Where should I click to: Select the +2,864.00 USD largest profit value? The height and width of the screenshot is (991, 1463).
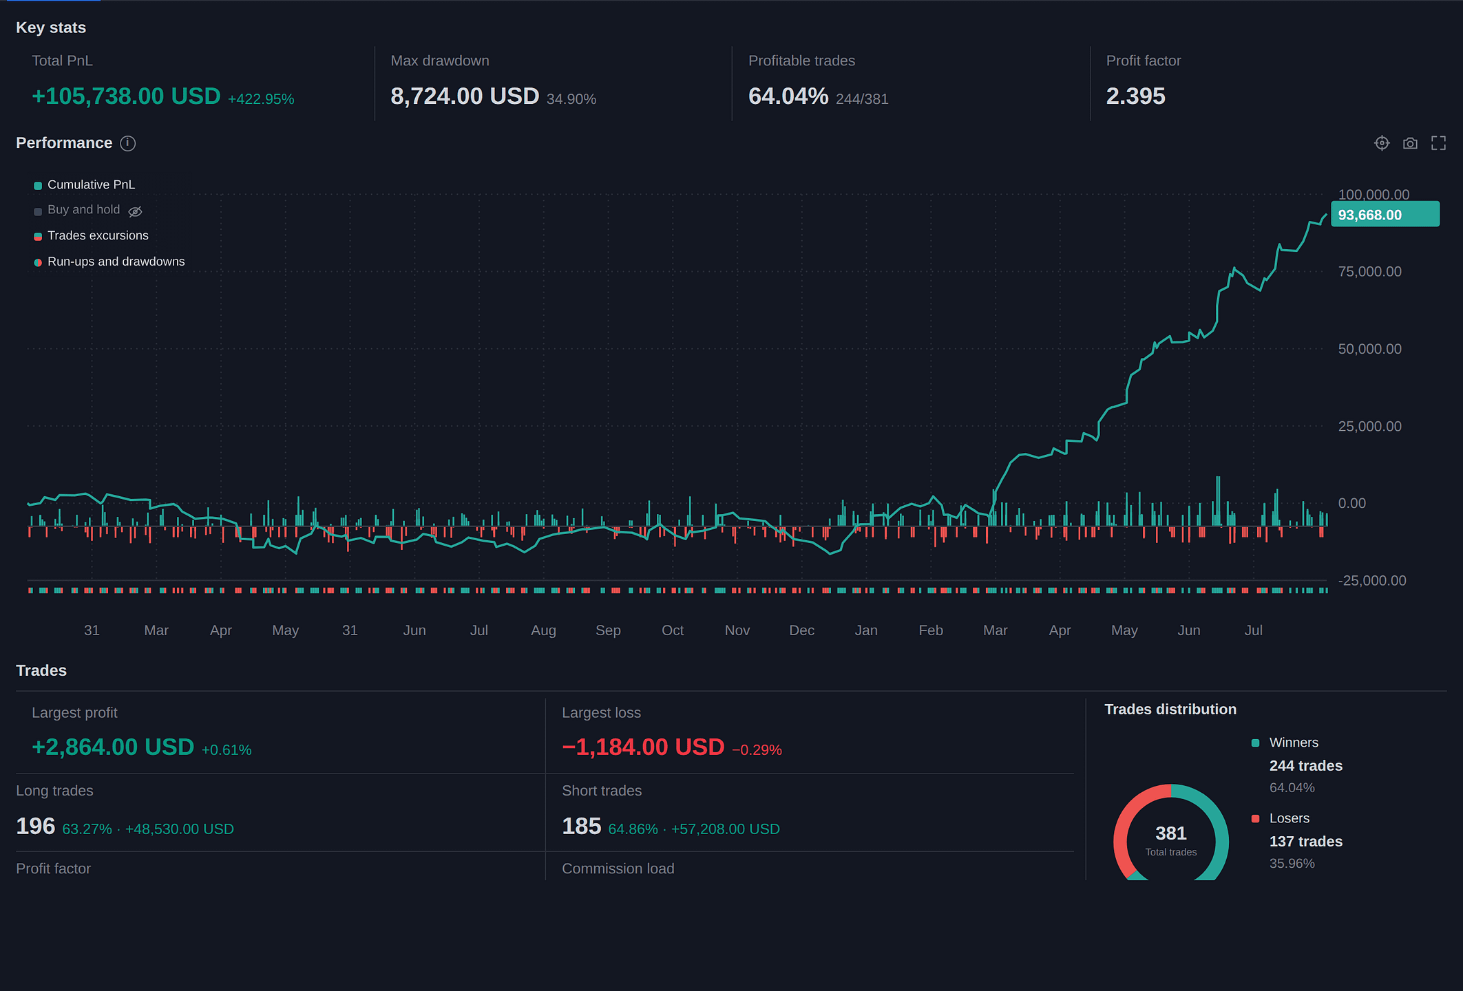113,747
